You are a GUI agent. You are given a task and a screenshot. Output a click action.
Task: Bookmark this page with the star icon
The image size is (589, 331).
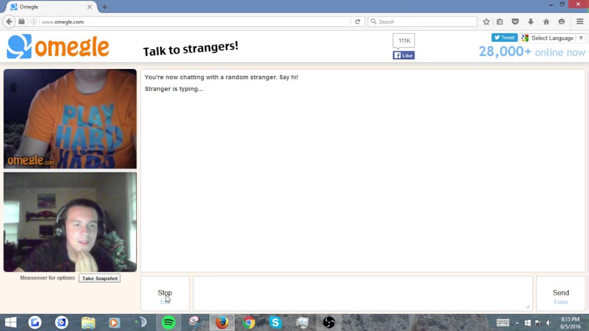click(486, 22)
